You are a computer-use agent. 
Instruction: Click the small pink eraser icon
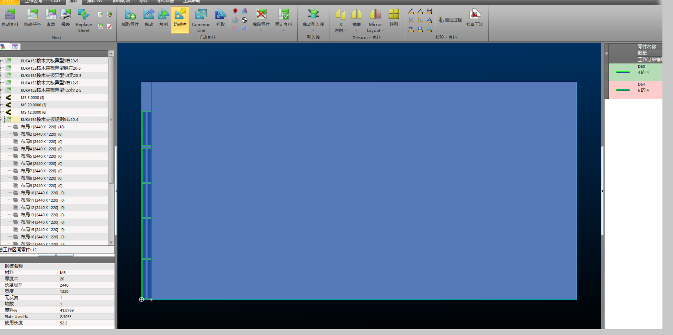pos(235,29)
